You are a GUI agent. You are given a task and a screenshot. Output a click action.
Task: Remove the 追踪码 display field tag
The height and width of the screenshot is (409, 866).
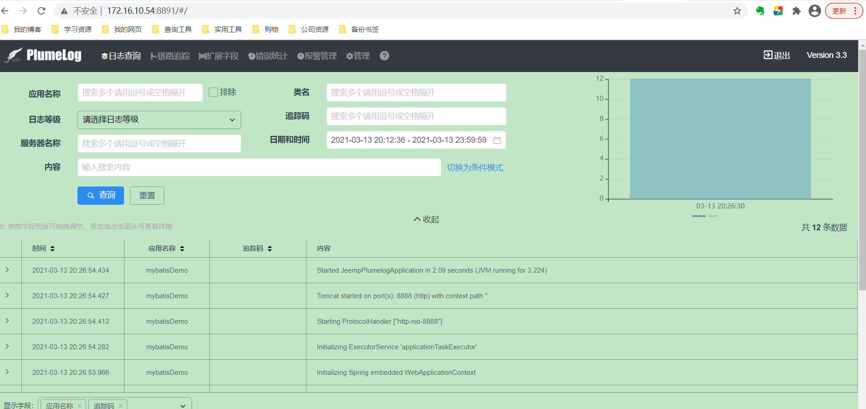tap(121, 405)
